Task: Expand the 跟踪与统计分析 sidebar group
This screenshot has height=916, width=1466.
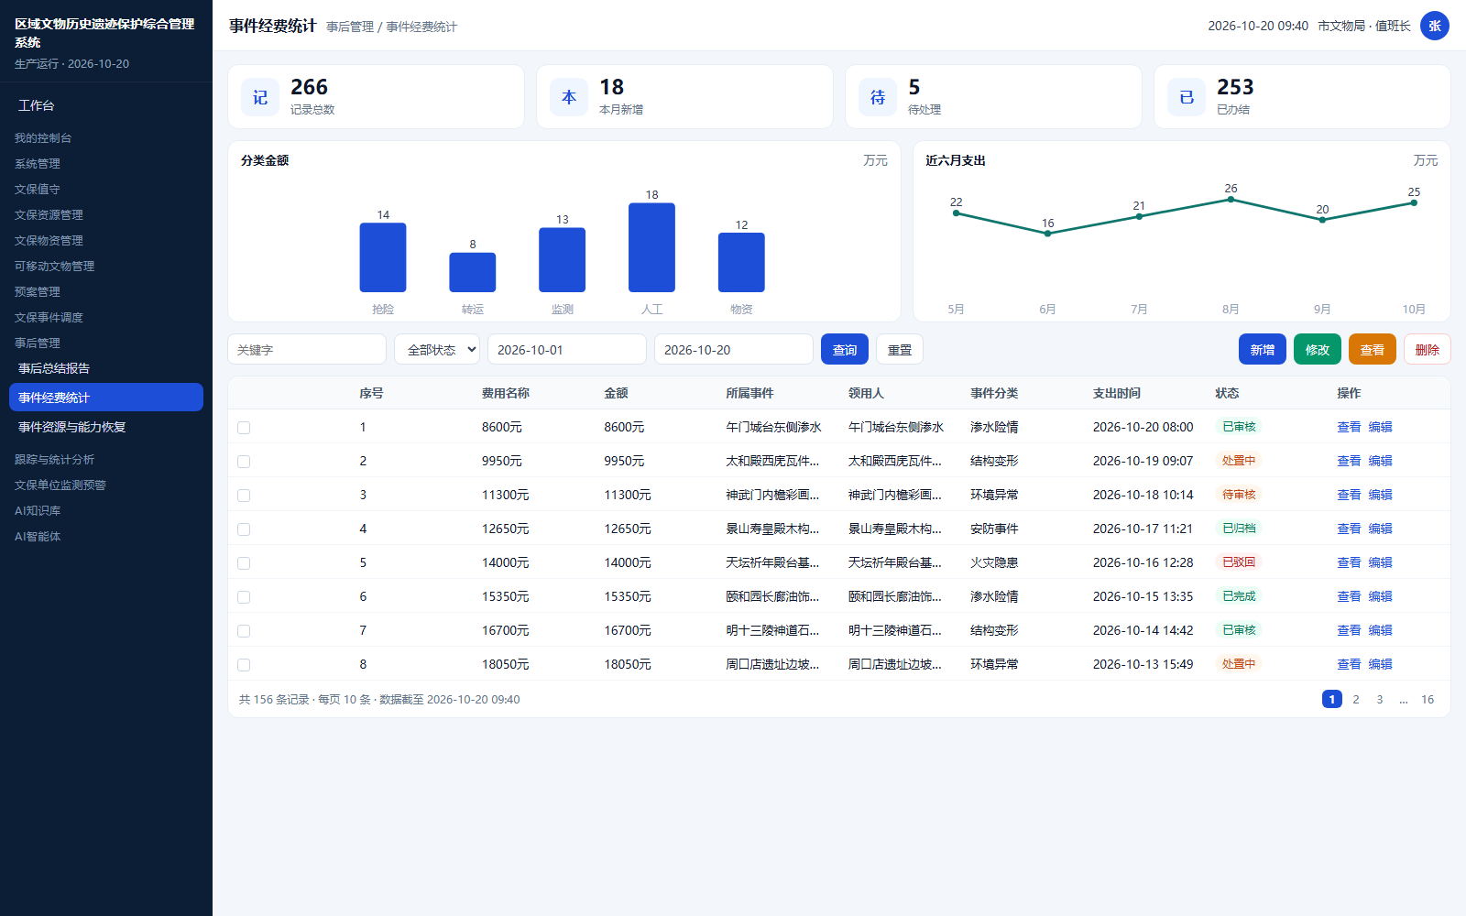Action: [54, 459]
